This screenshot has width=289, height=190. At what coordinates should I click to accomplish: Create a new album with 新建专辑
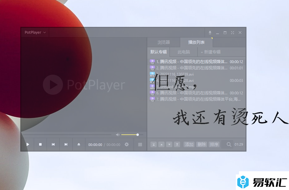(x=211, y=52)
